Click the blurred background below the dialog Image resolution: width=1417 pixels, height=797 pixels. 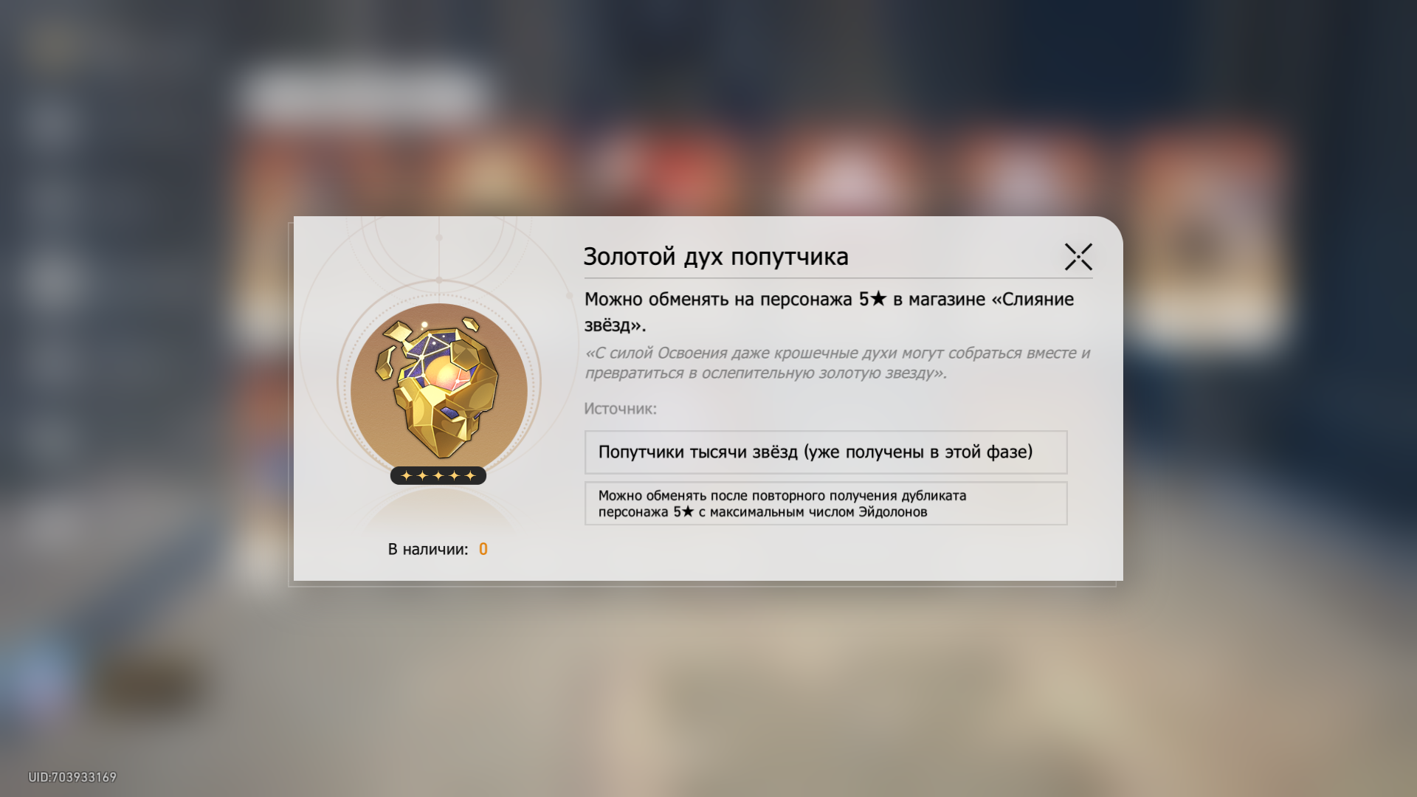tap(708, 686)
